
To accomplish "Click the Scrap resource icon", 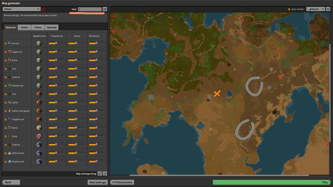I will pyautogui.click(x=9, y=136).
